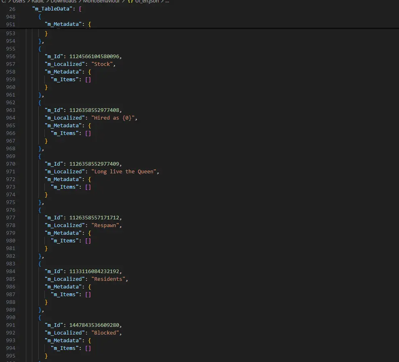Place cursor on ID 1126358557171712
The height and width of the screenshot is (362, 399).
click(x=94, y=218)
